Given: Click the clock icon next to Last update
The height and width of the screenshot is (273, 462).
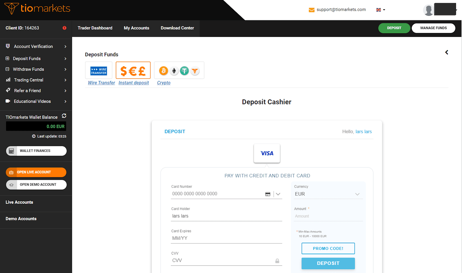Looking at the screenshot, I should pyautogui.click(x=34, y=136).
